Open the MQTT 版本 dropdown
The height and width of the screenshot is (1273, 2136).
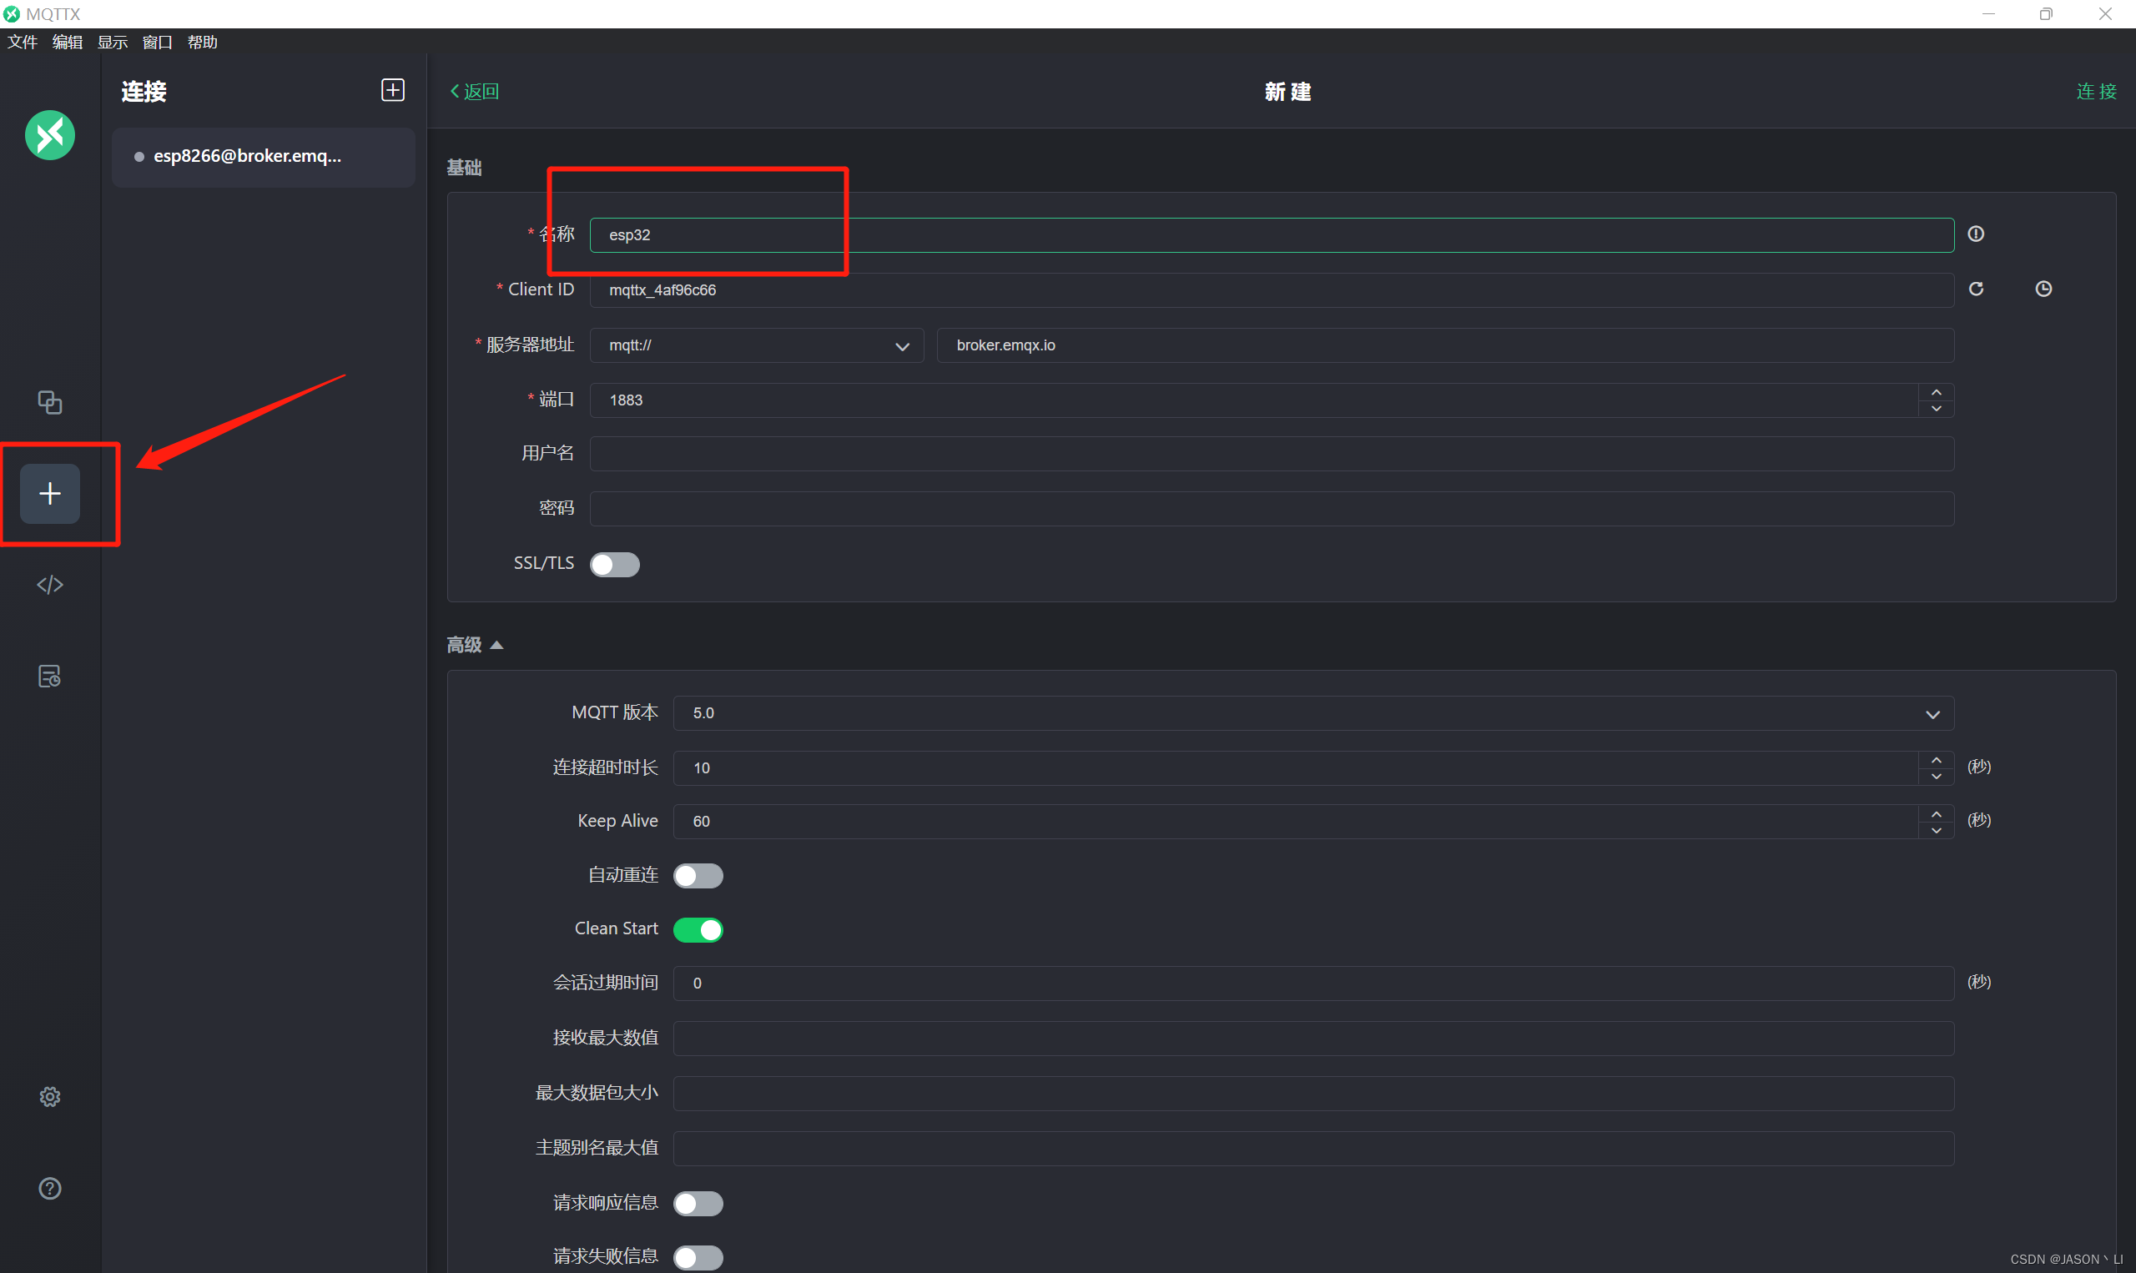1932,713
